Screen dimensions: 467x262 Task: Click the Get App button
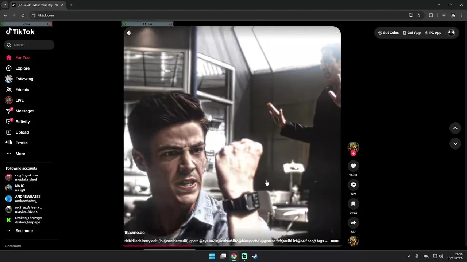pos(412,33)
